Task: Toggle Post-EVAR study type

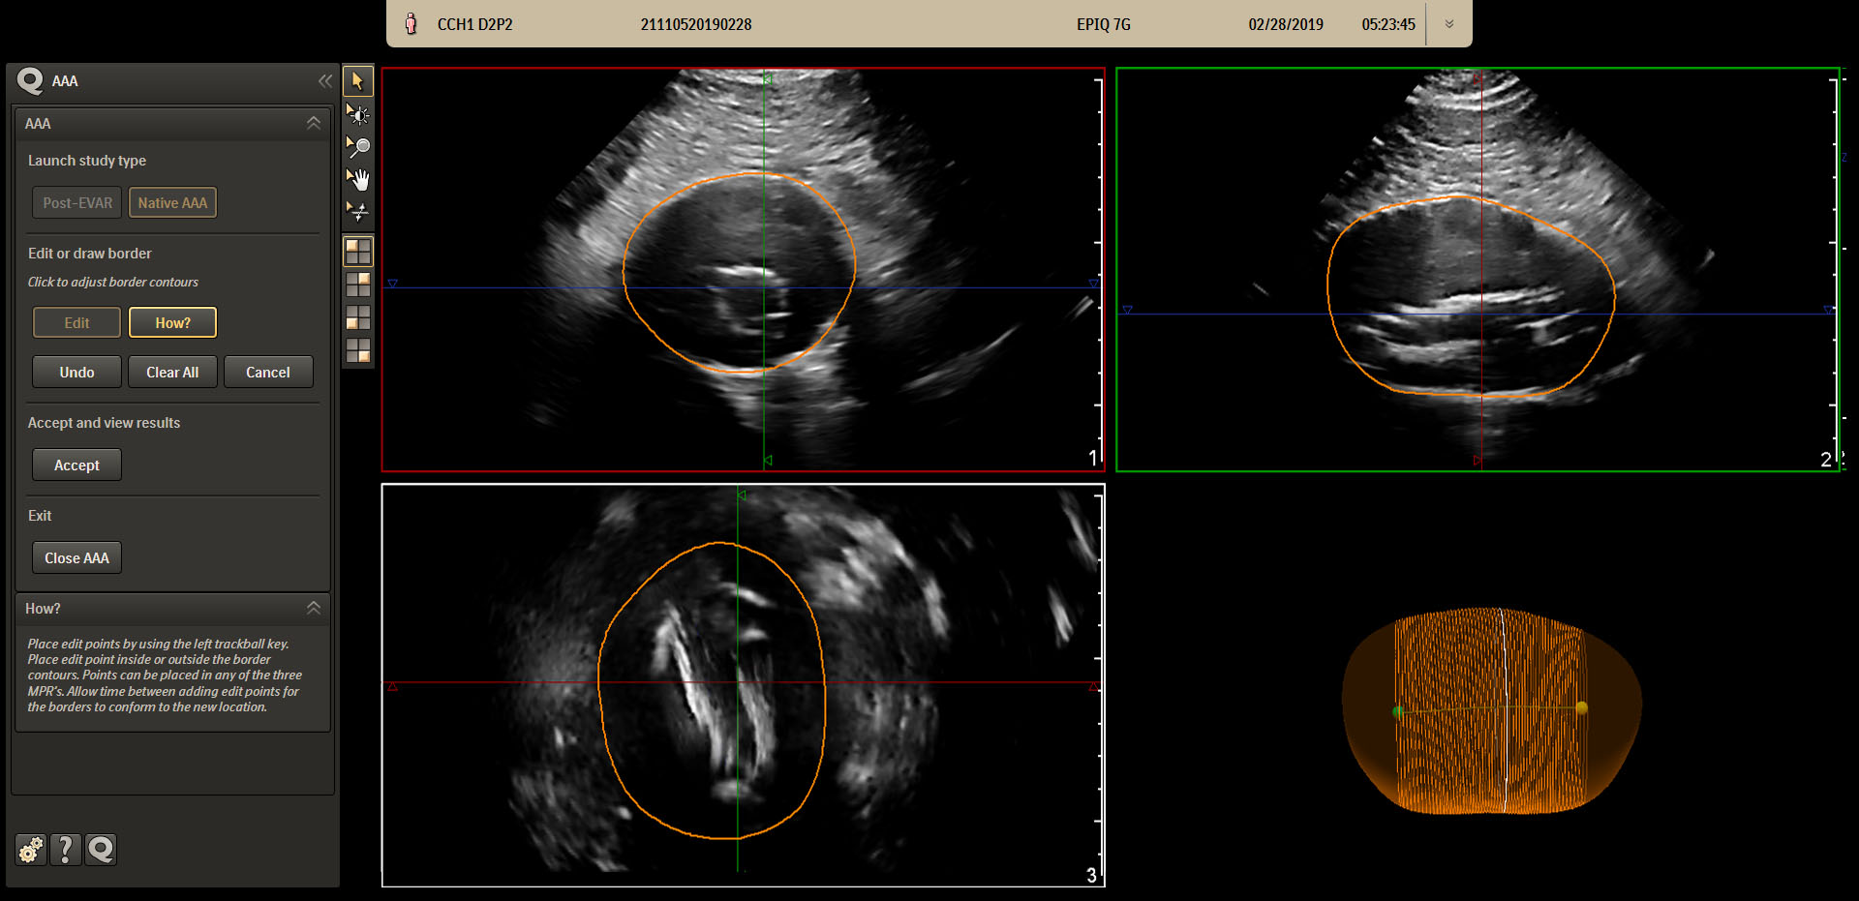Action: (77, 203)
